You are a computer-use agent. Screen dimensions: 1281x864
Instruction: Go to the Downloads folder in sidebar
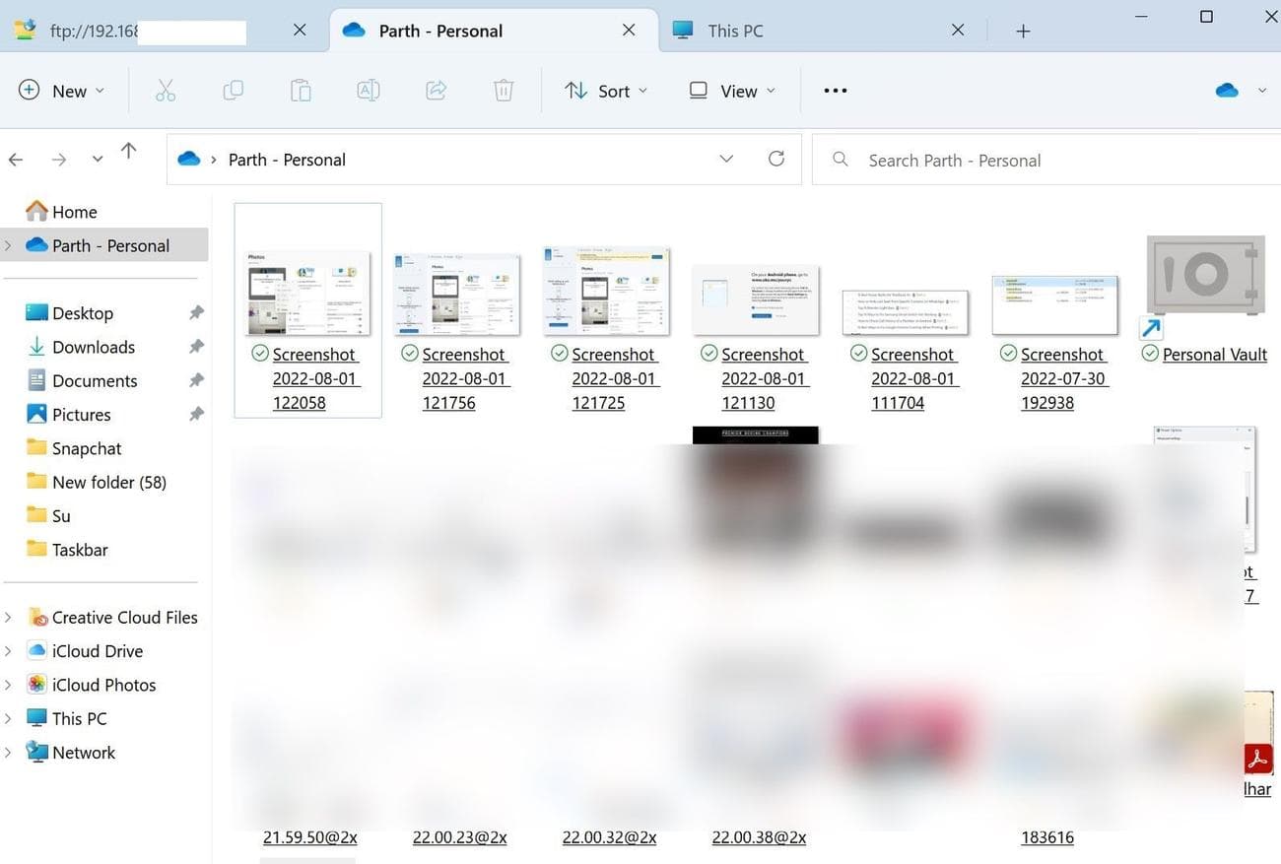[x=94, y=347]
